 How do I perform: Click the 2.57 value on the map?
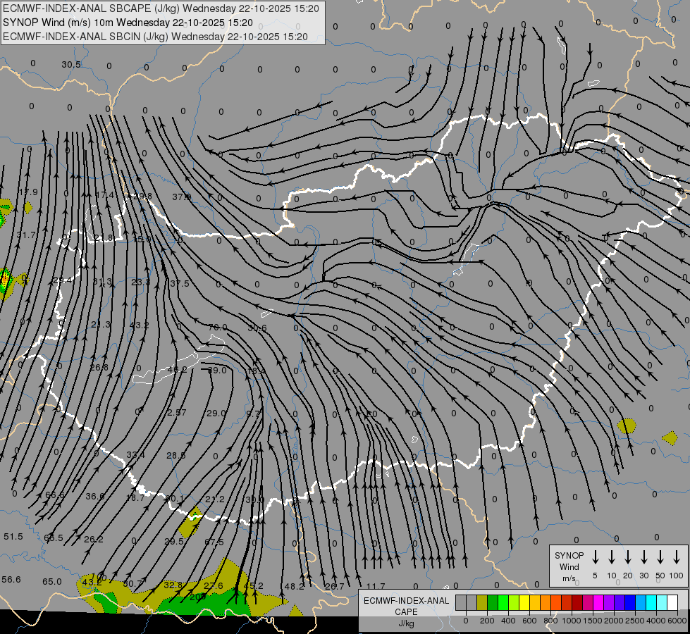coord(177,413)
